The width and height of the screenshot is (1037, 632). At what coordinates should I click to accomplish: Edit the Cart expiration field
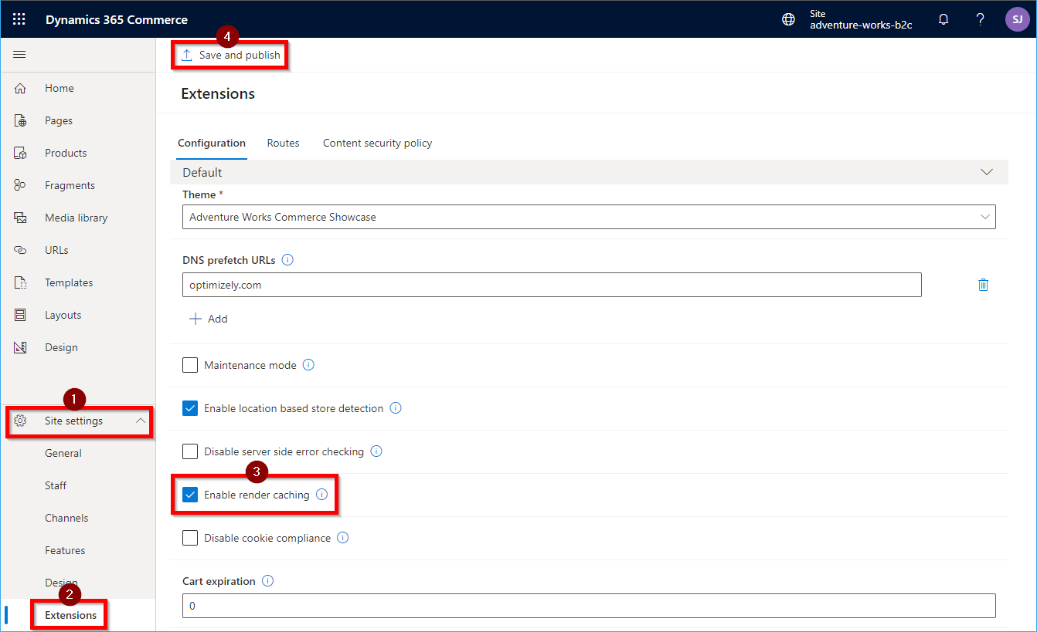[x=589, y=606]
